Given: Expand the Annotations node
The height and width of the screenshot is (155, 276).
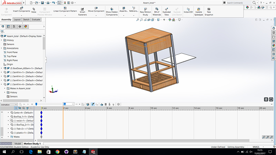Looking at the screenshot, I should pyautogui.click(x=1, y=48).
